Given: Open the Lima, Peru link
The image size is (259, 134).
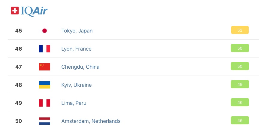Looking at the screenshot, I should tap(74, 103).
